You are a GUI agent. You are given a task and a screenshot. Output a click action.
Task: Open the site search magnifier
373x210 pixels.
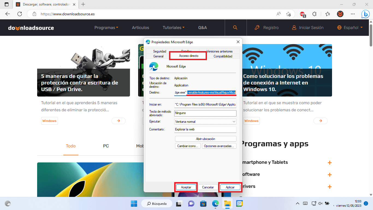tap(235, 28)
